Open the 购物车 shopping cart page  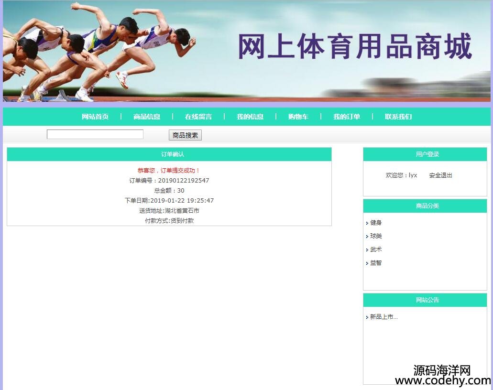(298, 117)
